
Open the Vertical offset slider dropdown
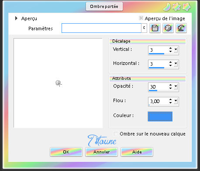point(176,50)
